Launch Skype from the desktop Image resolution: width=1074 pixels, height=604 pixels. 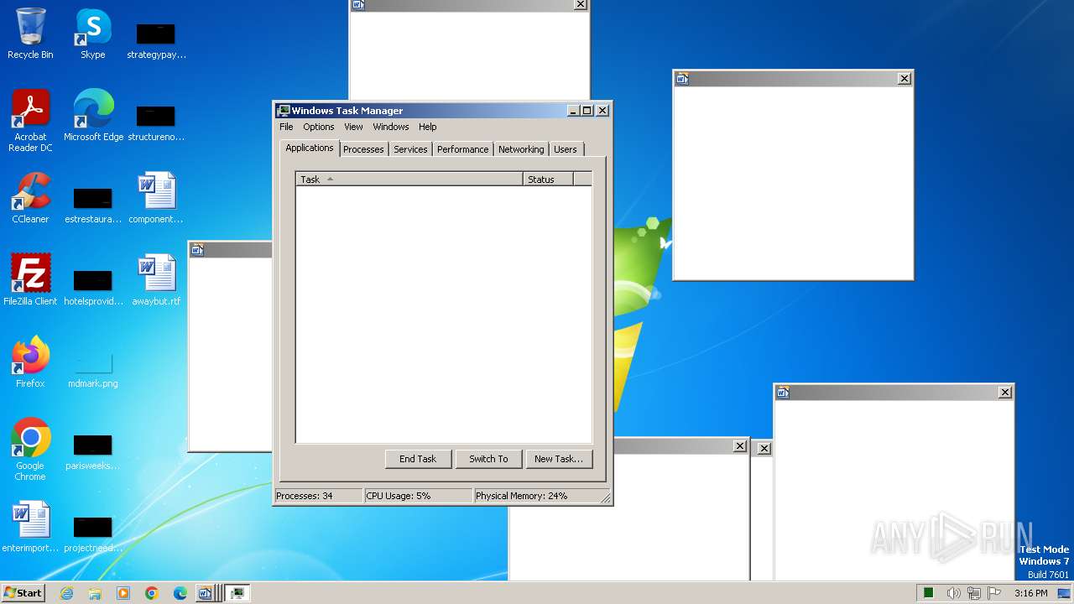pos(93,34)
